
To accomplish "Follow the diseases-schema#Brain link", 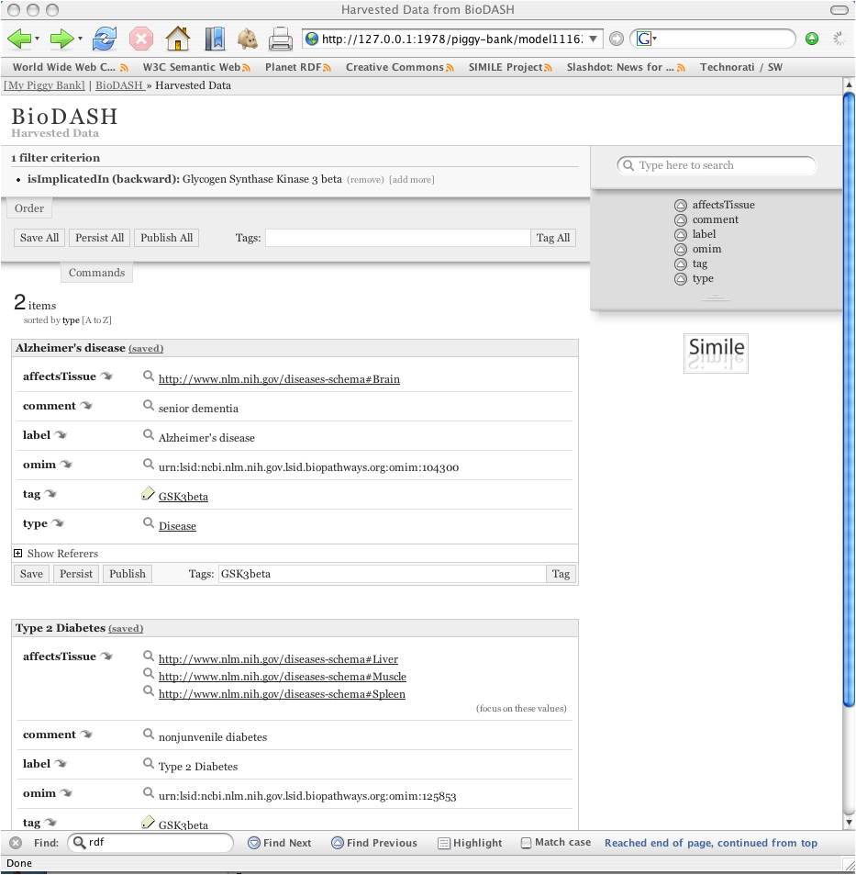I will click(x=279, y=378).
